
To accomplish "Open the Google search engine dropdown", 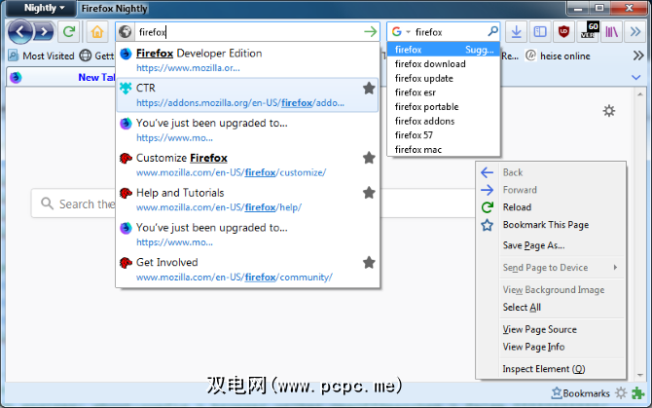I will click(x=401, y=31).
